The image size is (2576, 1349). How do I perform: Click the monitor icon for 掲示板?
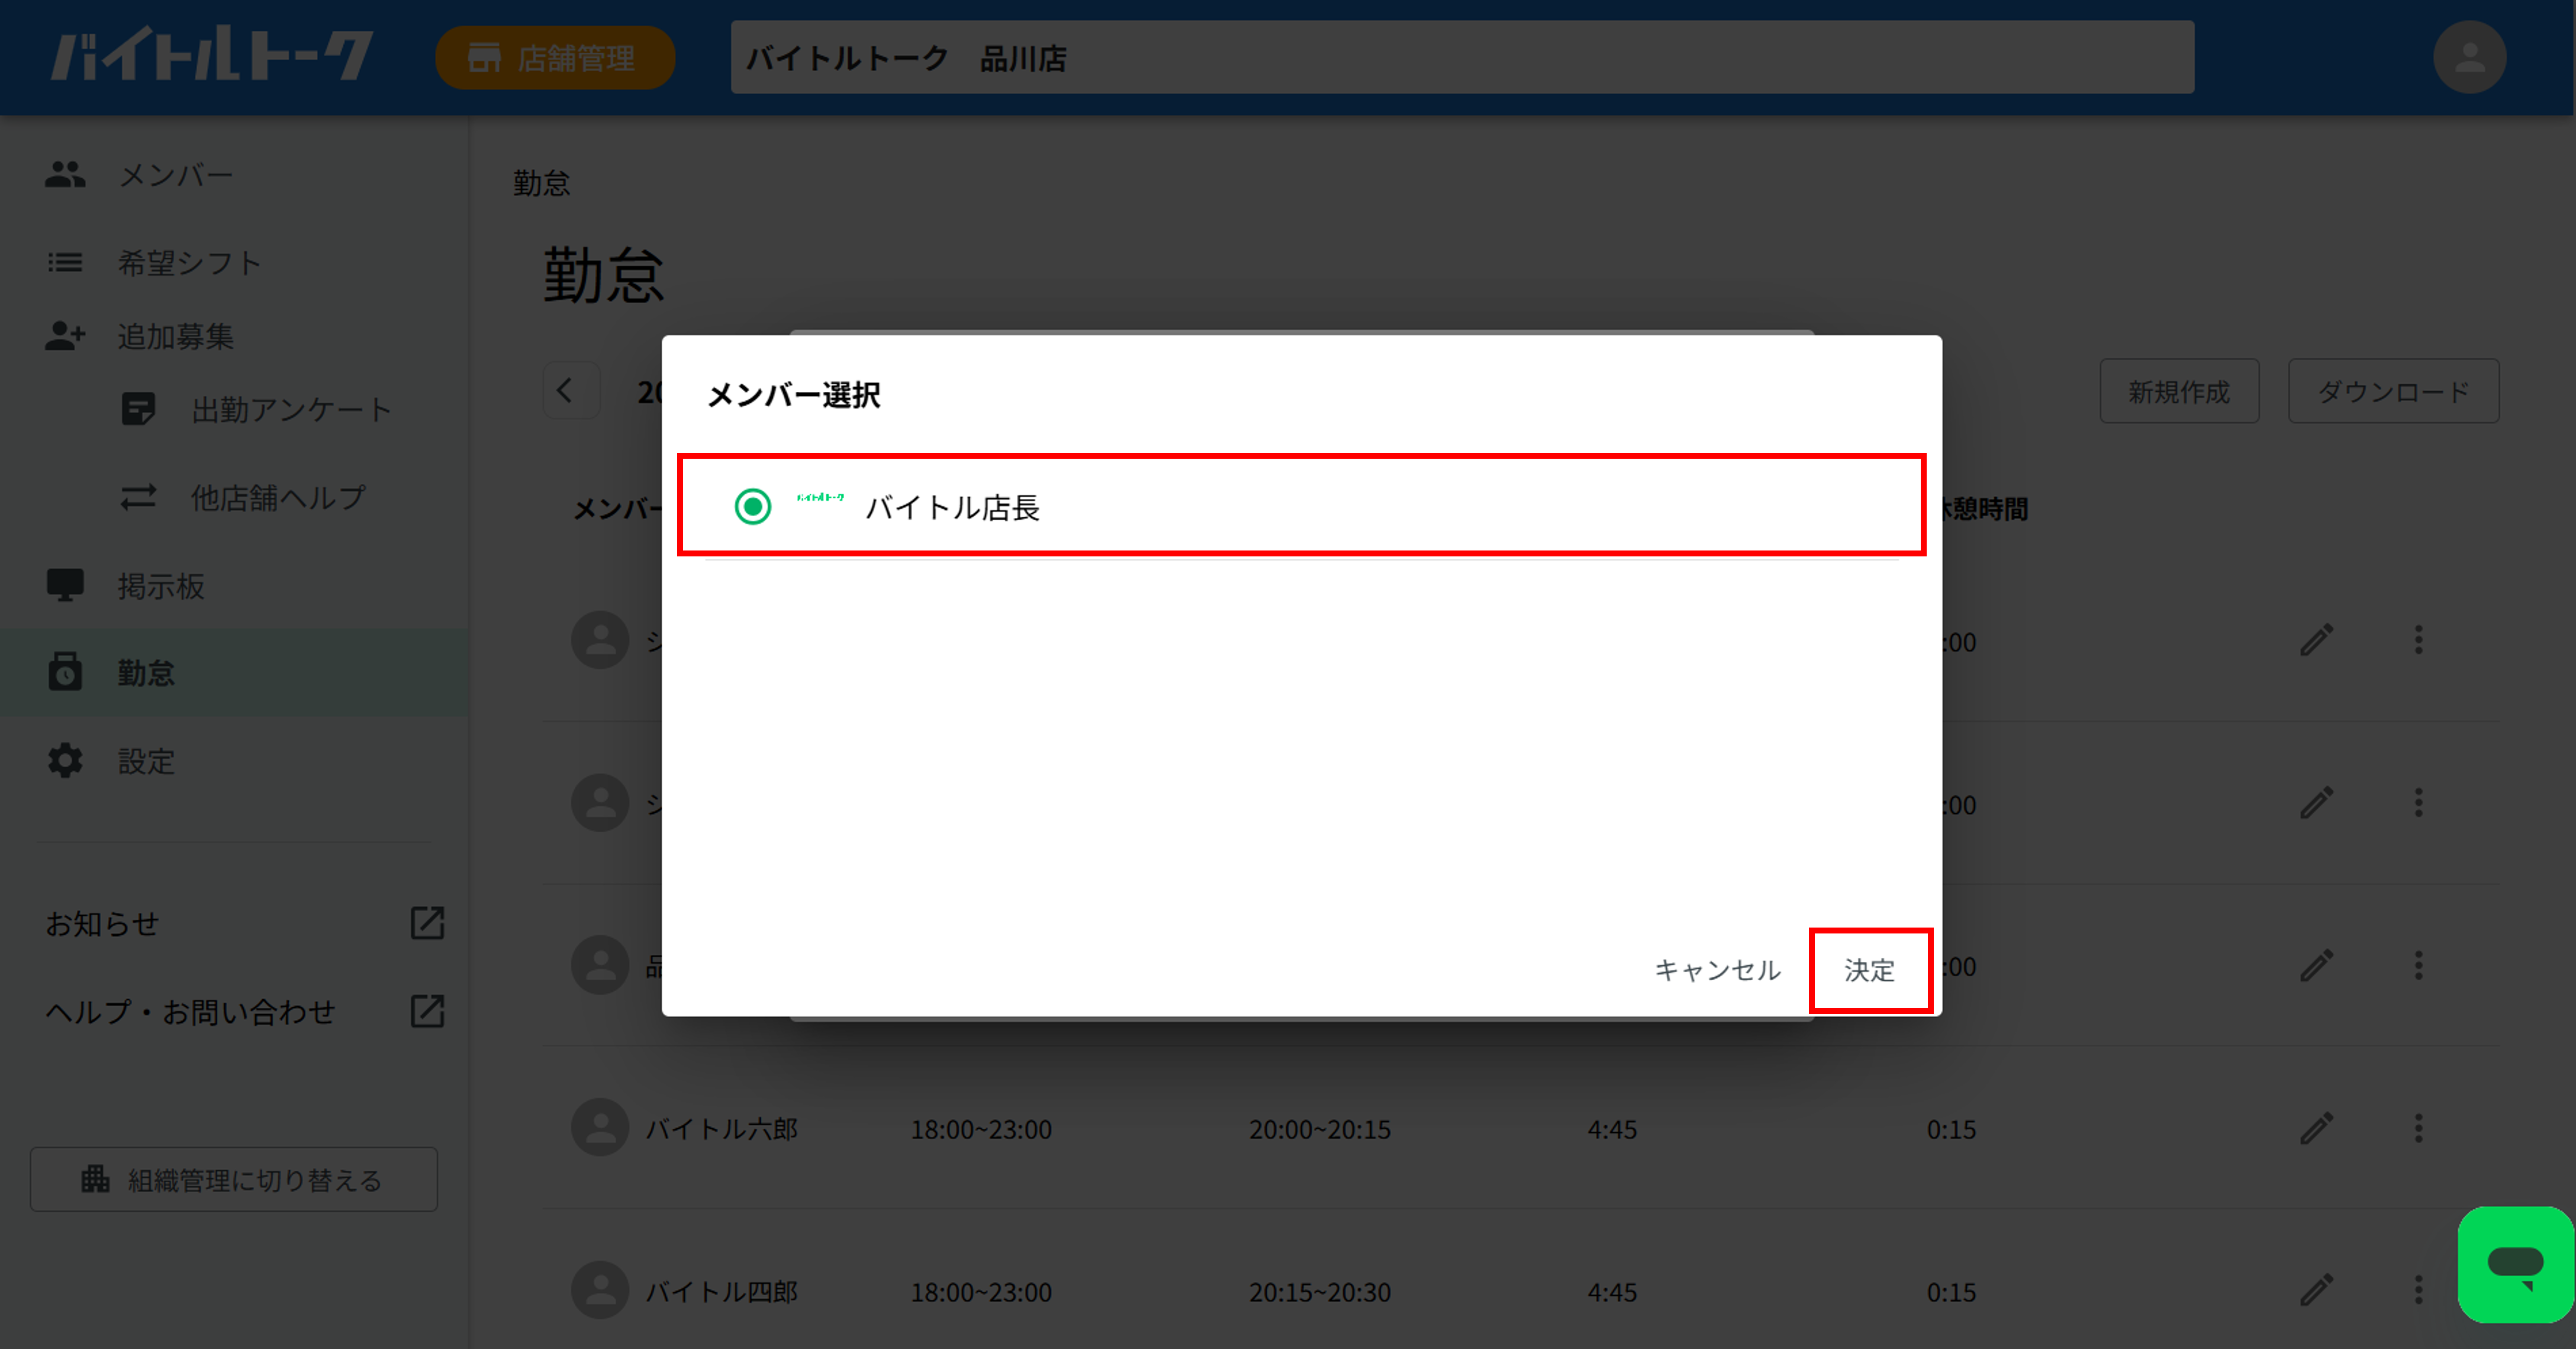pos(65,585)
